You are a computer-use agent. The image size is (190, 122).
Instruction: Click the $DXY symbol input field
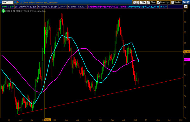pyautogui.click(x=7, y=2)
